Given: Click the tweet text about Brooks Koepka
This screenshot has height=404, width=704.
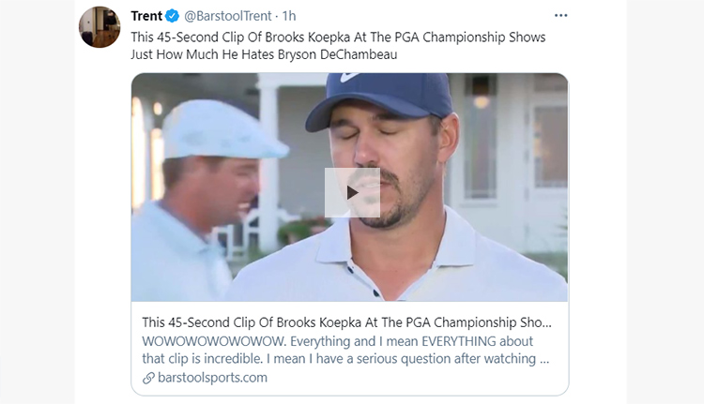Looking at the screenshot, I should click(x=338, y=46).
